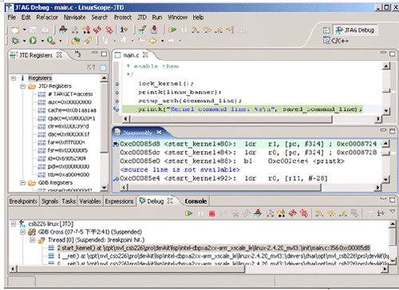Image resolution: width=399 pixels, height=290 pixels.
Task: Click Suspend icon in the Debug view toolbar
Action: 200,213
